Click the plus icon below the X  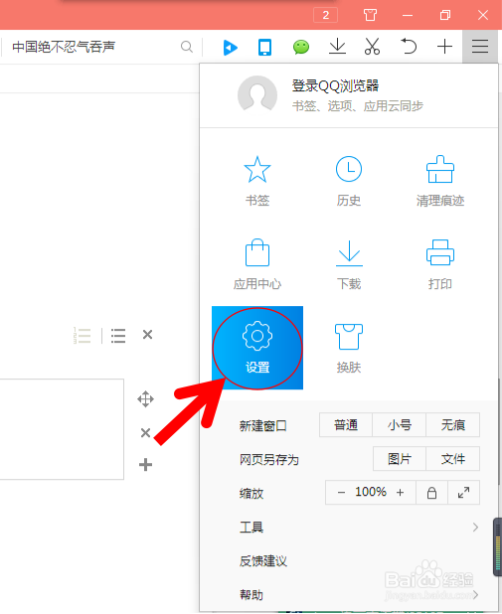tap(145, 465)
